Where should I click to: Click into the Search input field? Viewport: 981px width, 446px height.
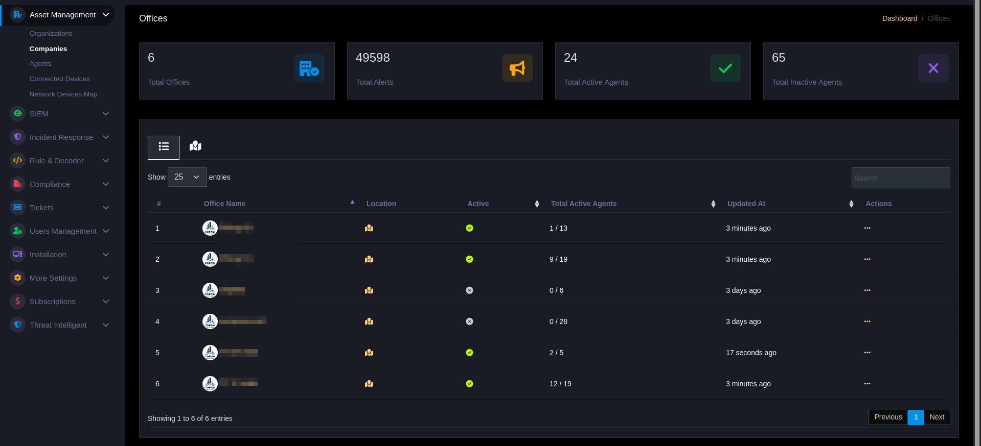click(900, 178)
